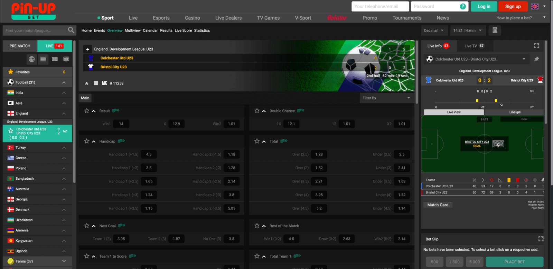Click the search magnifier icon

click(x=71, y=30)
